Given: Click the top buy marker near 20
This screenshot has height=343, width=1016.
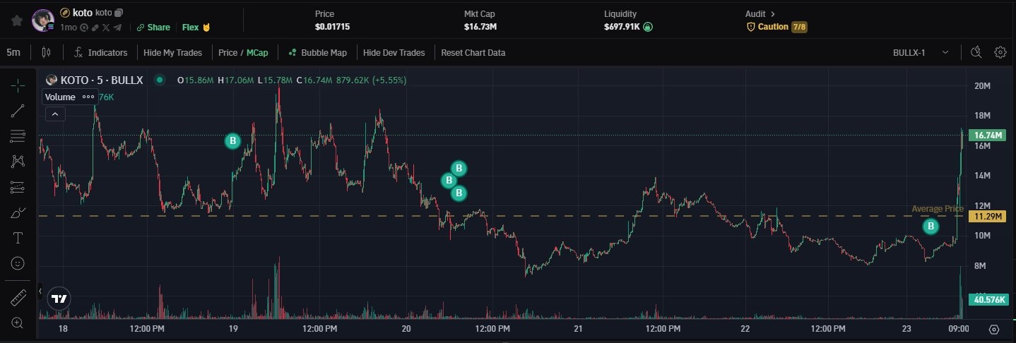Looking at the screenshot, I should pyautogui.click(x=459, y=168).
